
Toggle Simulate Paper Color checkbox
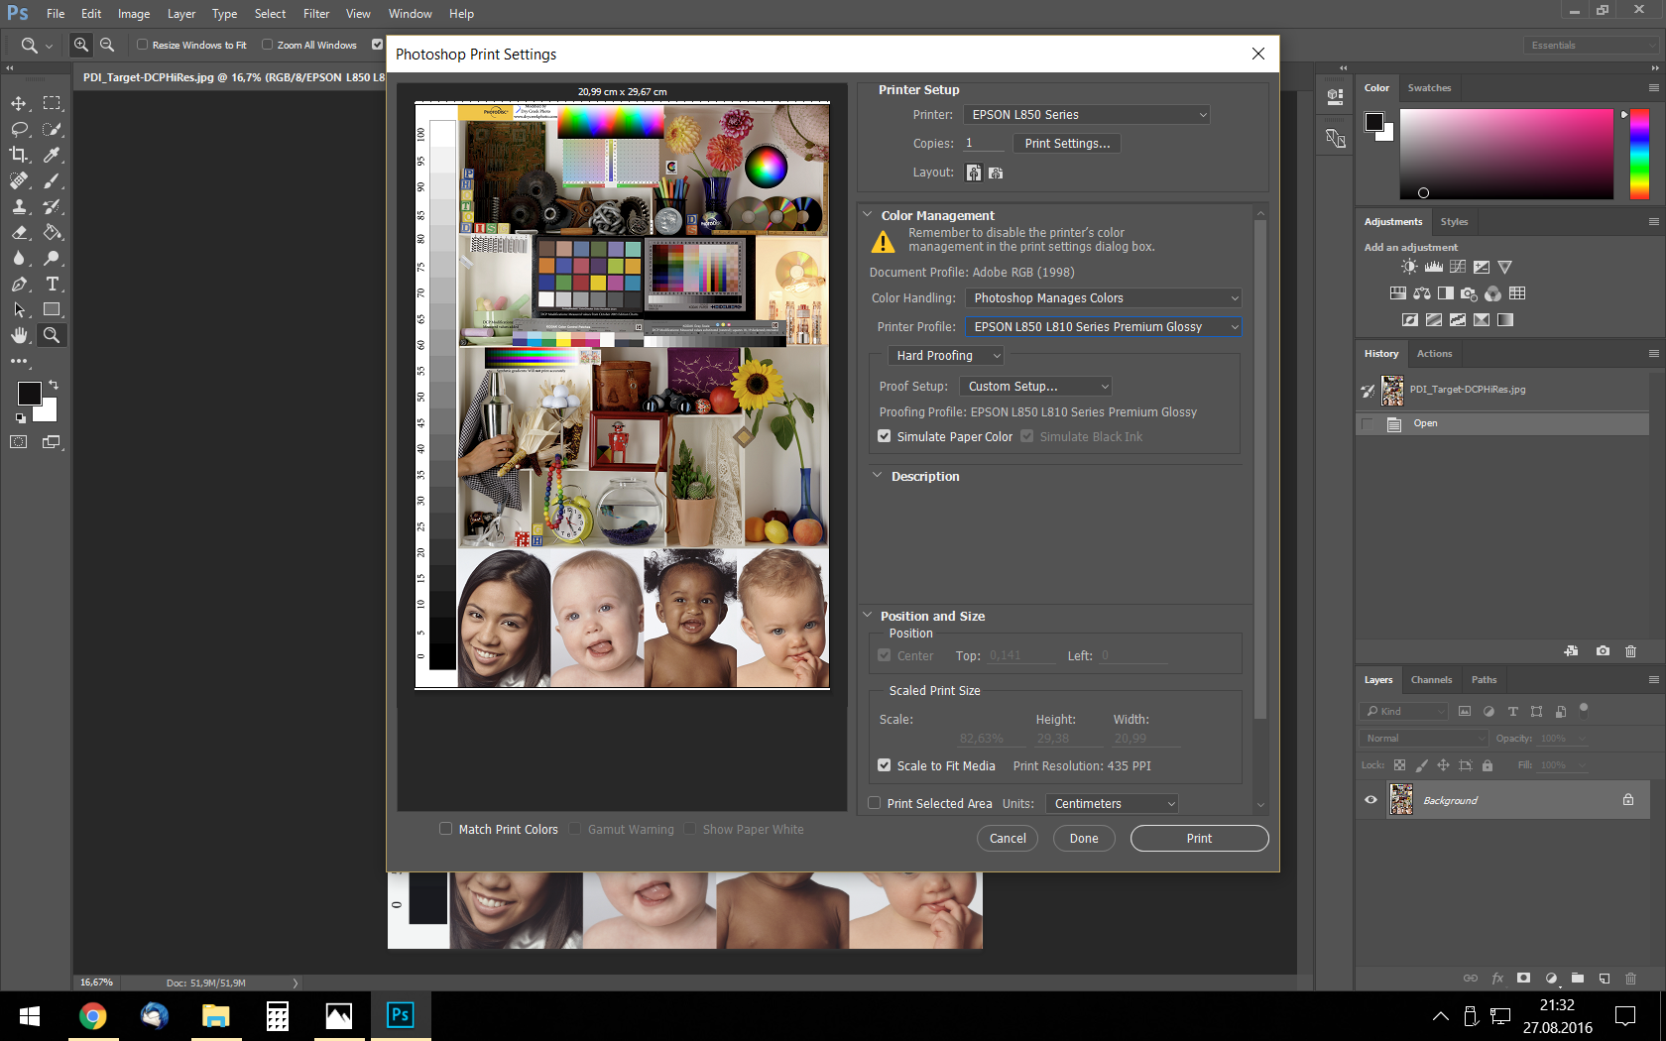pos(884,436)
